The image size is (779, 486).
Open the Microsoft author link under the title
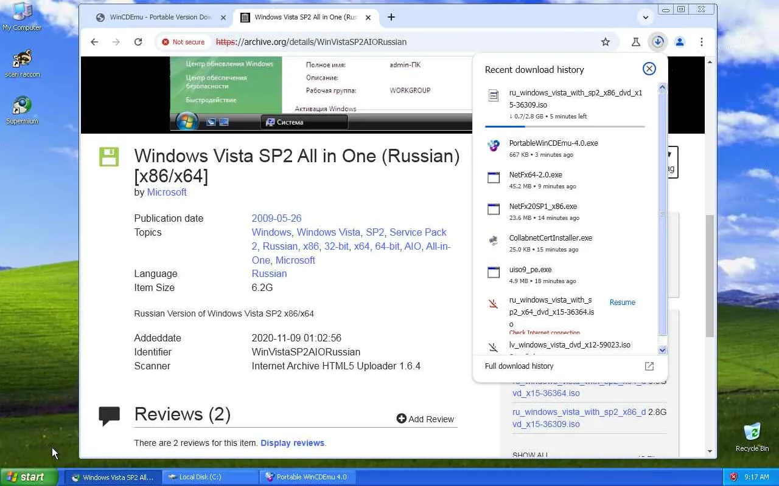point(167,192)
